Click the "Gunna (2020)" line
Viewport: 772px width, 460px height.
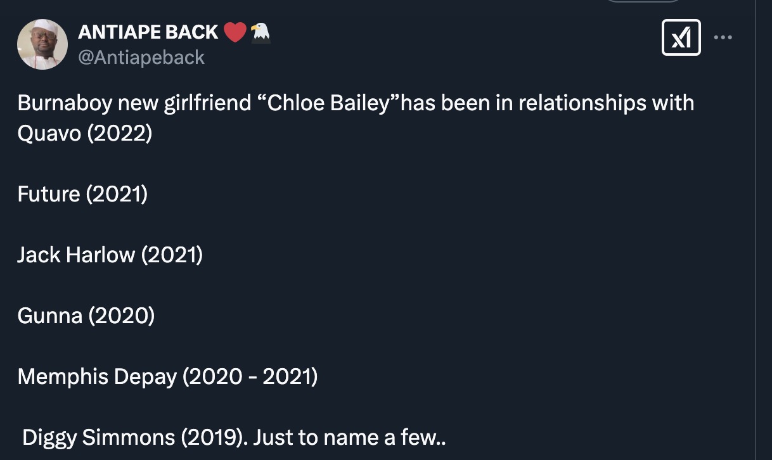click(86, 316)
